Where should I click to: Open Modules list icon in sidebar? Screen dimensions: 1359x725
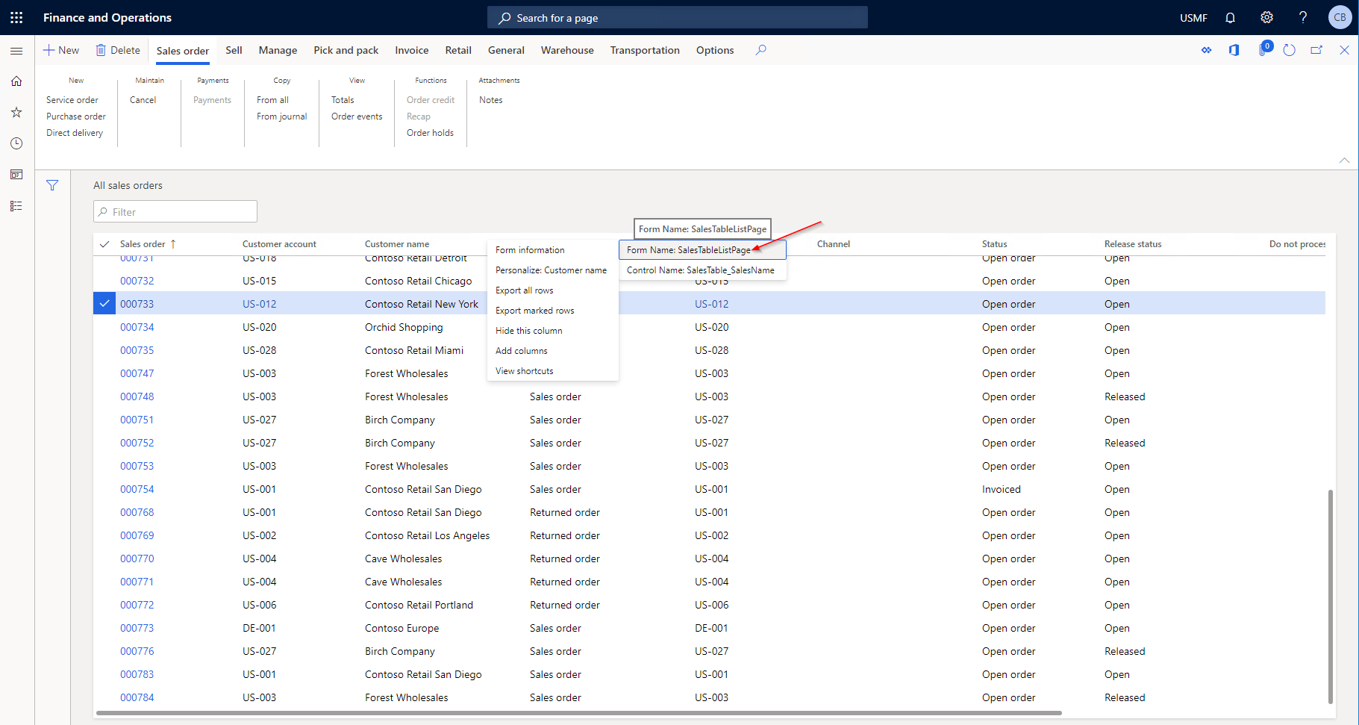(16, 206)
